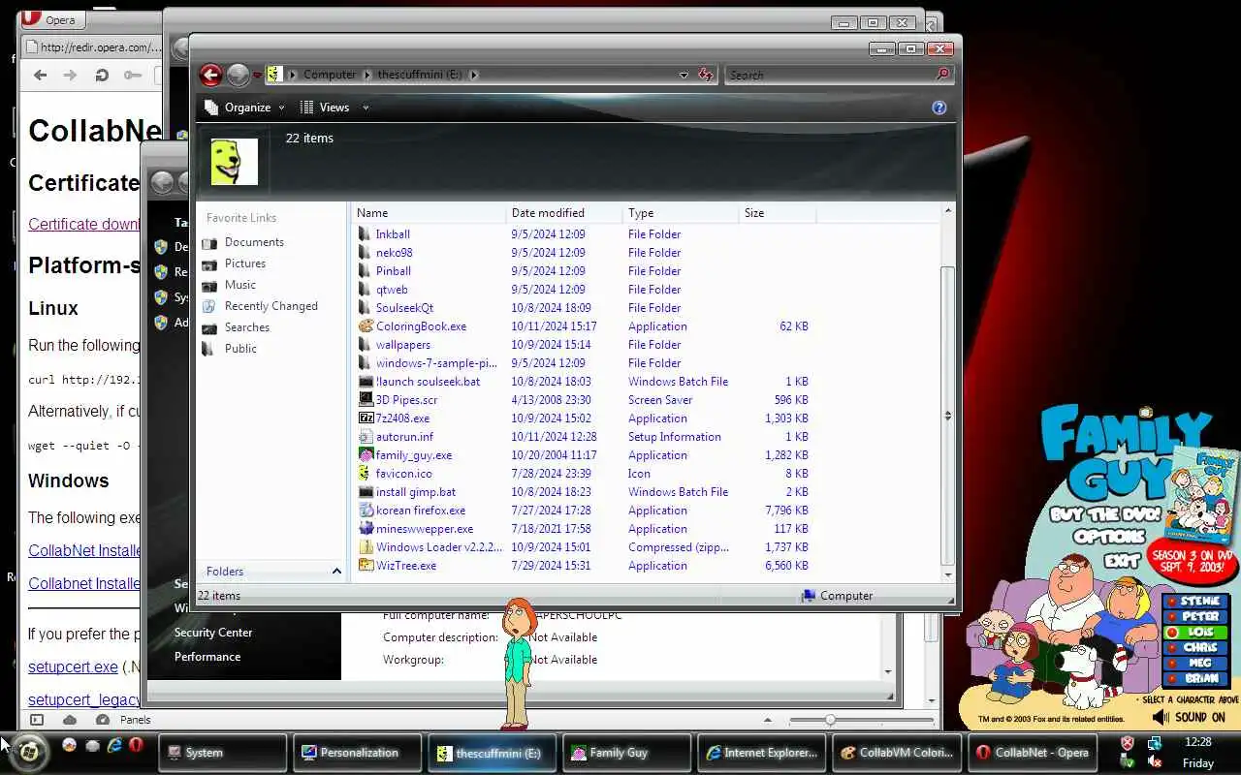Screen dimensions: 1241x775
Task: Switch to System taskbar window
Action: click(223, 752)
